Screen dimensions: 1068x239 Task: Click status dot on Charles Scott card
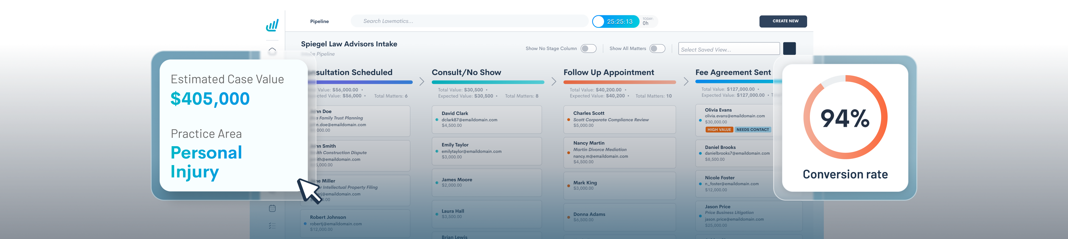[x=568, y=120]
